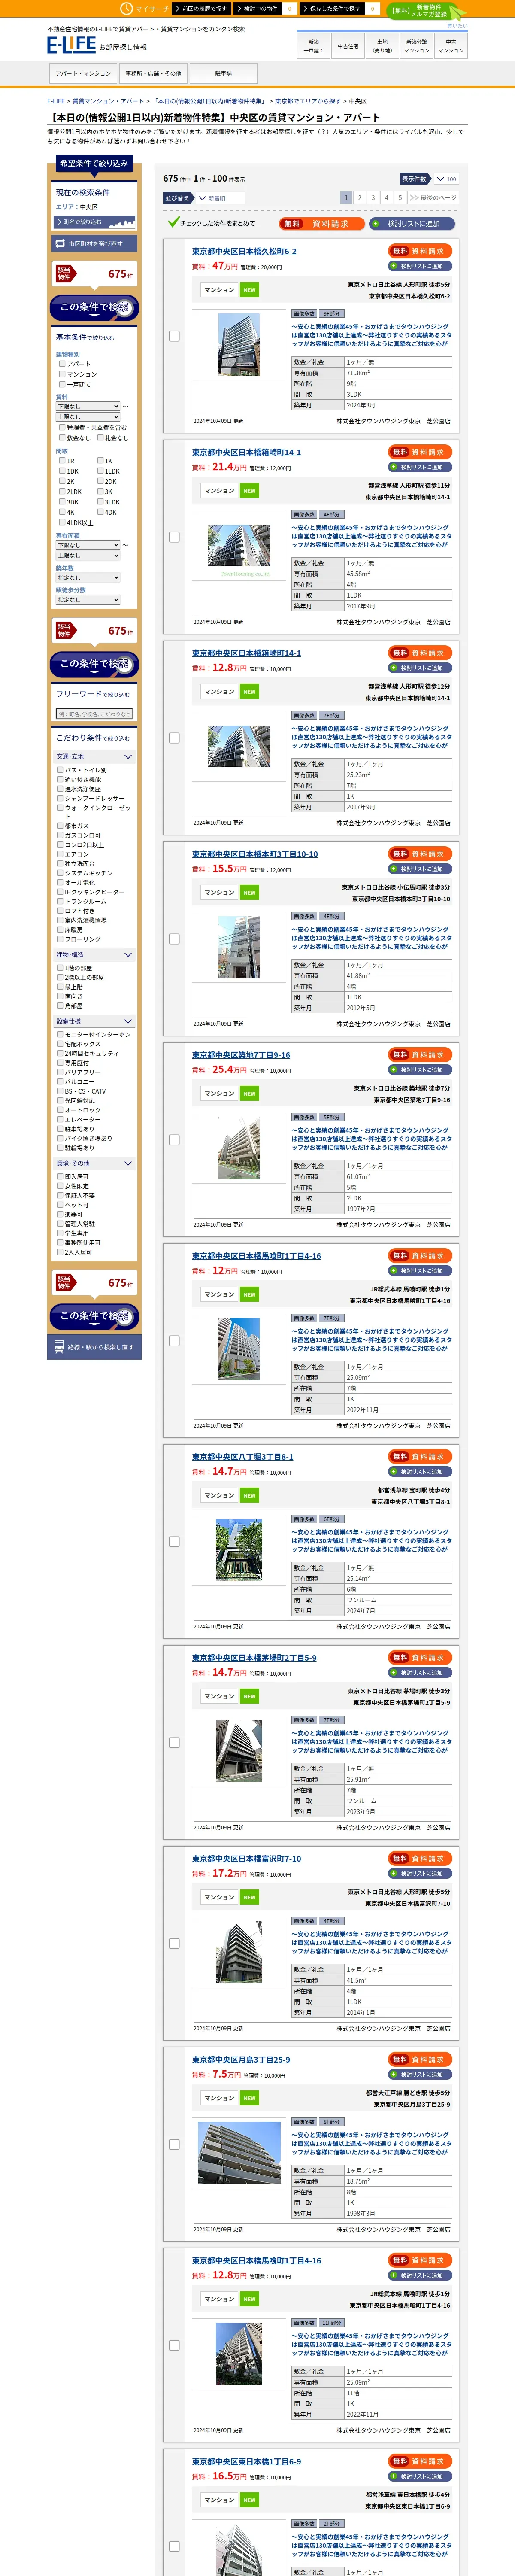
Task: Tick the バス・トイレ別 checkbox
Action: (x=60, y=770)
